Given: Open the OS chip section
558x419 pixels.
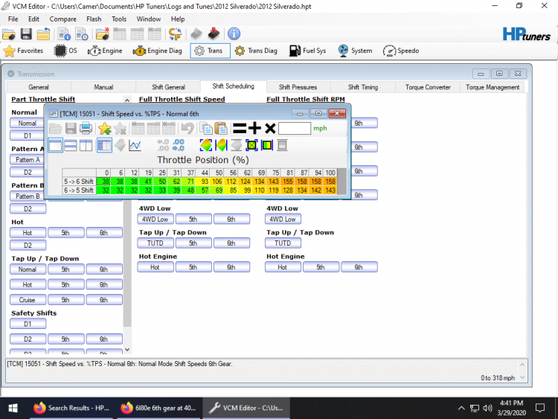Looking at the screenshot, I should (x=65, y=51).
